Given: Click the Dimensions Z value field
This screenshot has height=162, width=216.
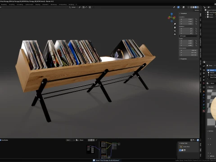Looking at the screenshot, I should 189,55.
